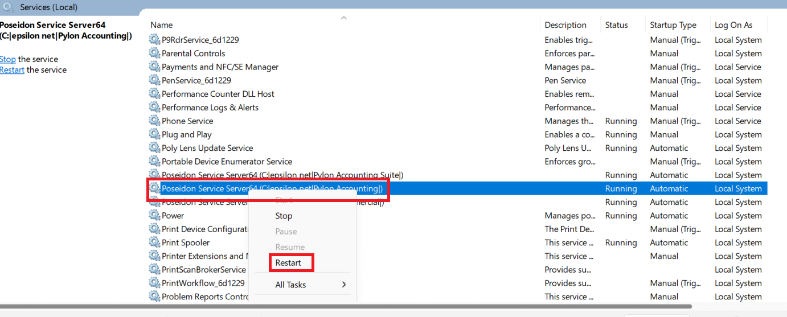Select the Portable Device Enumerator Service row
This screenshot has width=787, height=317.
(x=227, y=162)
